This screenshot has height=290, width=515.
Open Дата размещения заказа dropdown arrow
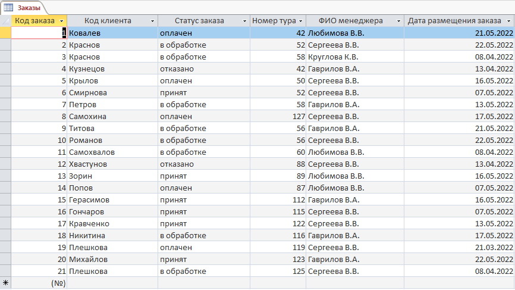pos(509,21)
